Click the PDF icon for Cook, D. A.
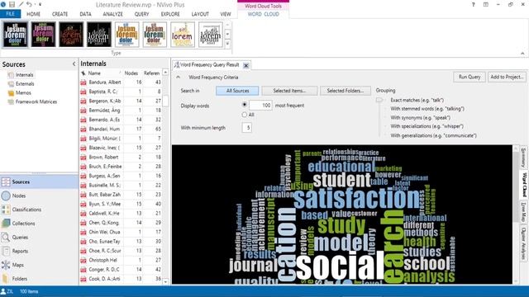The width and height of the screenshot is (529, 297). point(83,279)
